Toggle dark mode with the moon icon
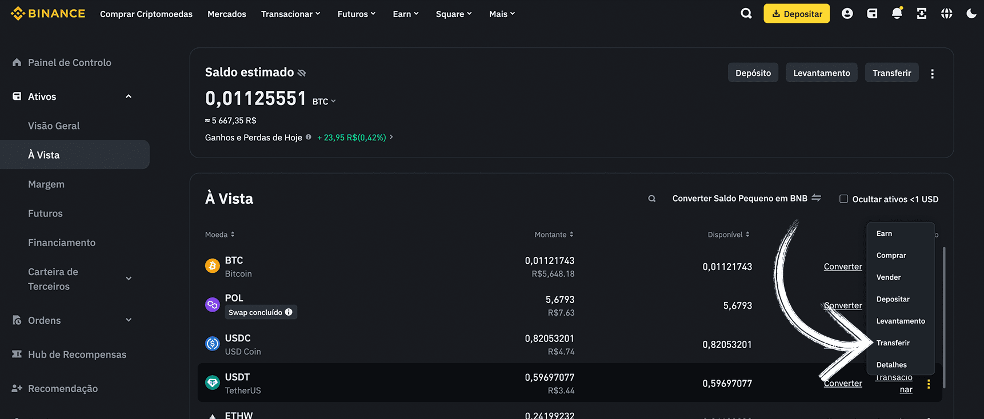Screen dimensions: 984x419 click(x=971, y=14)
